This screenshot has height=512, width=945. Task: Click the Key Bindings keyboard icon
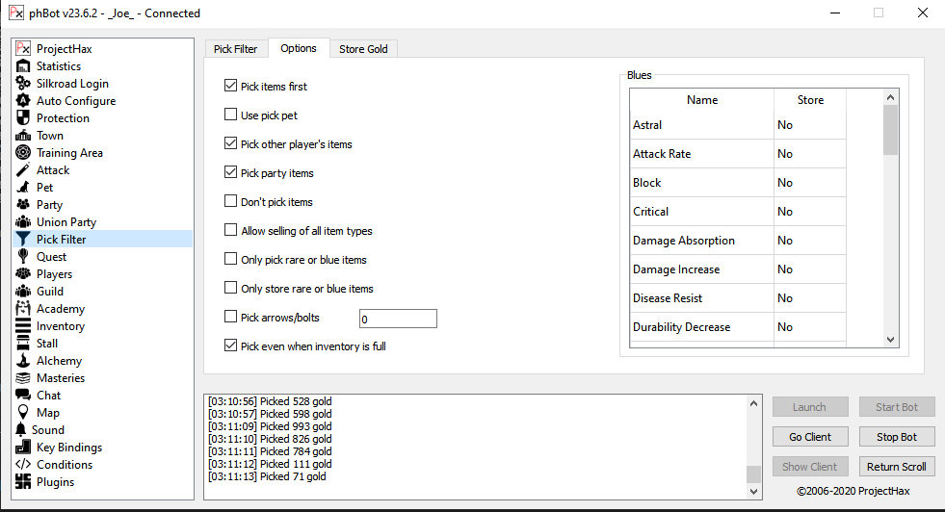tap(23, 448)
